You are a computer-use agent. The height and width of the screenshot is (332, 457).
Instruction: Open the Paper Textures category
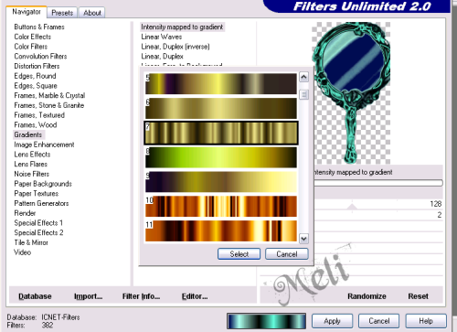(37, 193)
